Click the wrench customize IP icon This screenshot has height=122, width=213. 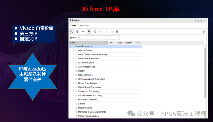pyautogui.click(x=100, y=32)
